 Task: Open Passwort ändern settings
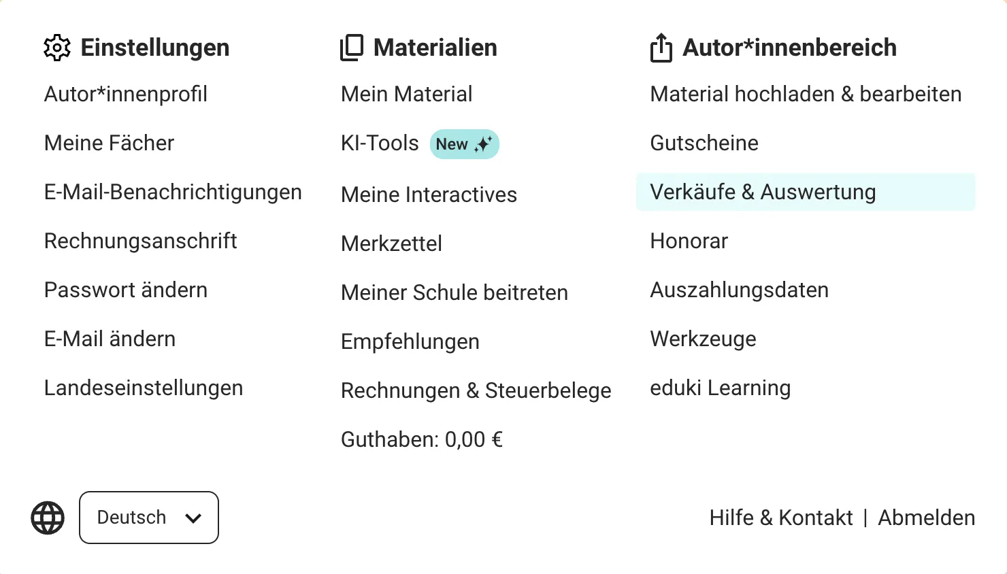click(x=126, y=290)
